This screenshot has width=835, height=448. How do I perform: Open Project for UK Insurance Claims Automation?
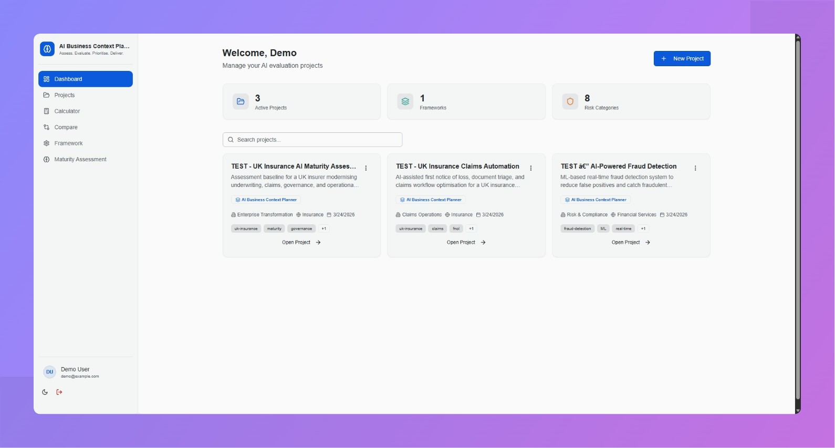466,243
